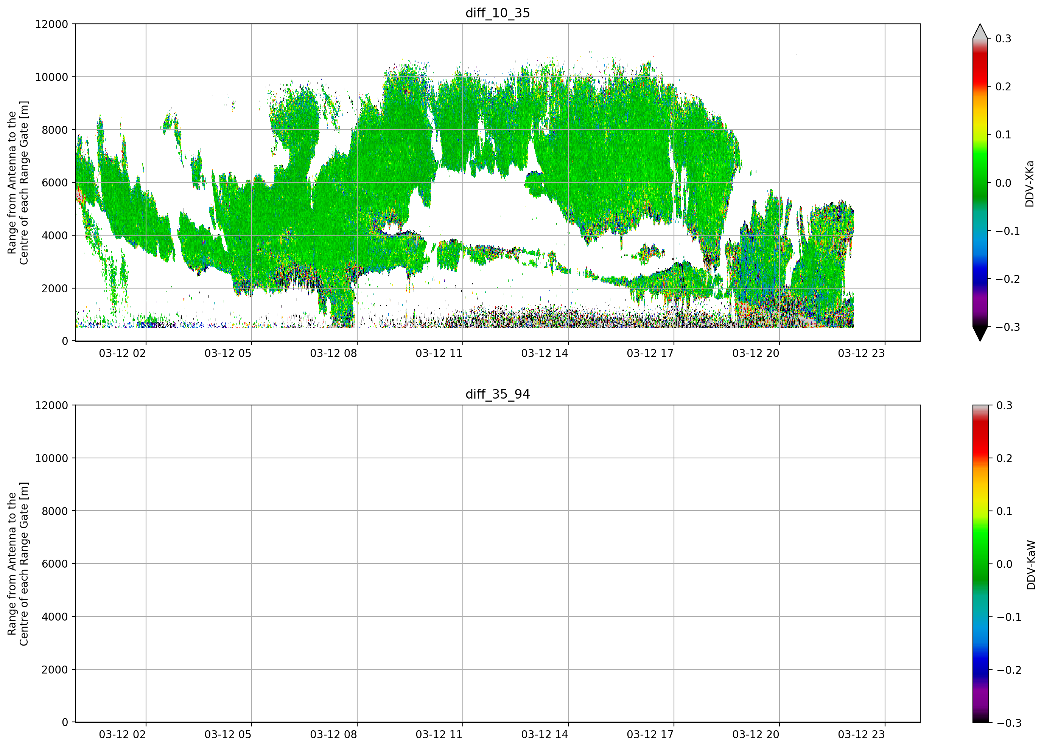Click the 12000 y-tick in the diff_10_35 plot
Screen dimensions: 1044x748
tap(51, 24)
